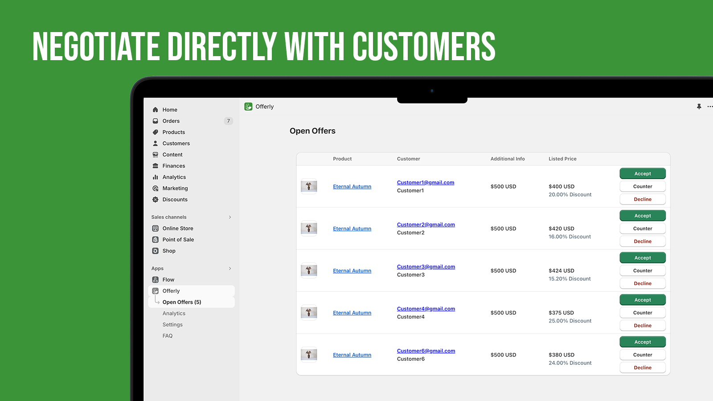Click the 'Additional Info' column header
The width and height of the screenshot is (713, 401).
click(508, 159)
